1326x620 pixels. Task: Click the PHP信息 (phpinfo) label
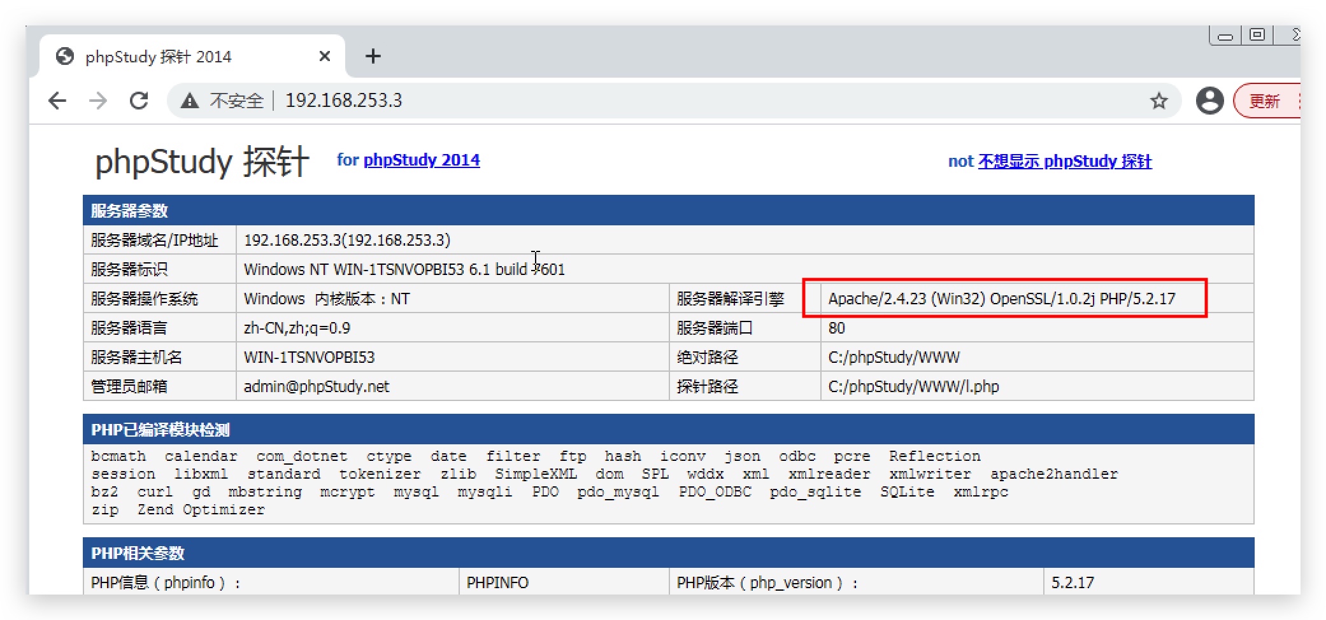166,582
